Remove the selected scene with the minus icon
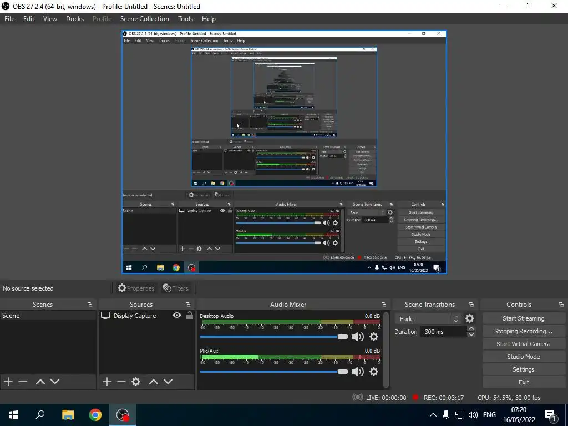The image size is (568, 426). pyautogui.click(x=23, y=382)
